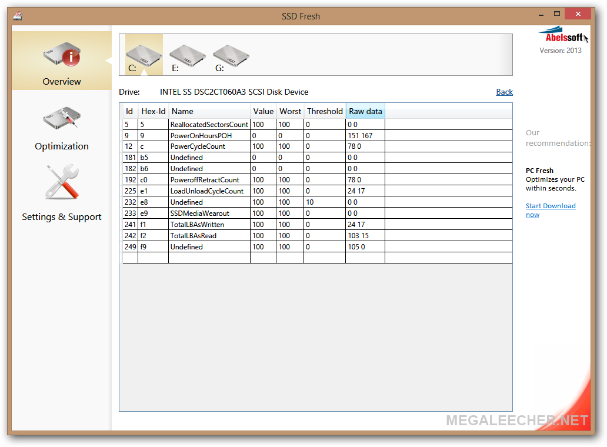Viewport: 607px width, 447px height.
Task: Click Undefined name in row 232
Action: tap(186, 202)
